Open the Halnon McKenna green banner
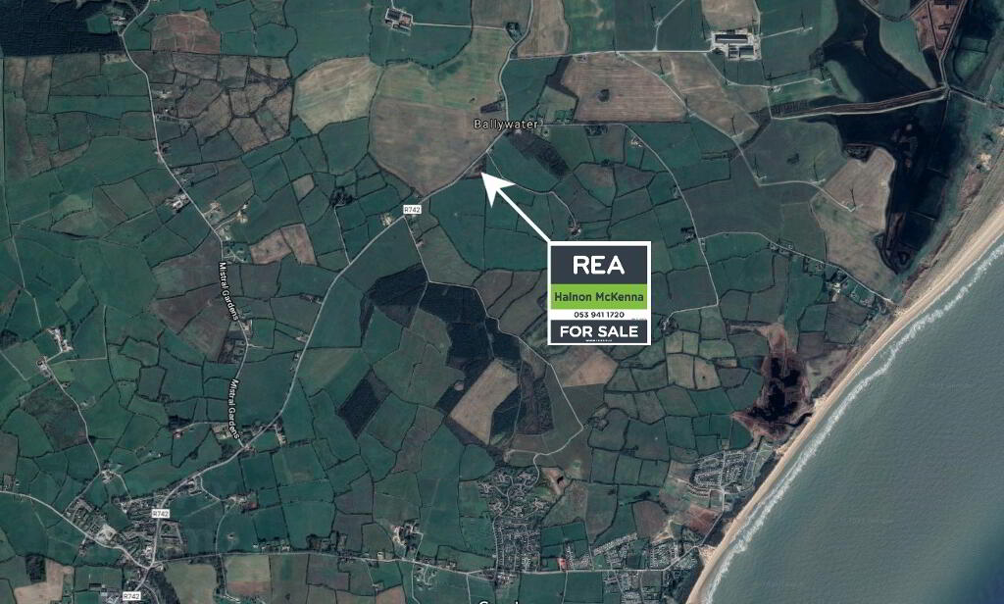The height and width of the screenshot is (604, 1004). click(x=599, y=297)
